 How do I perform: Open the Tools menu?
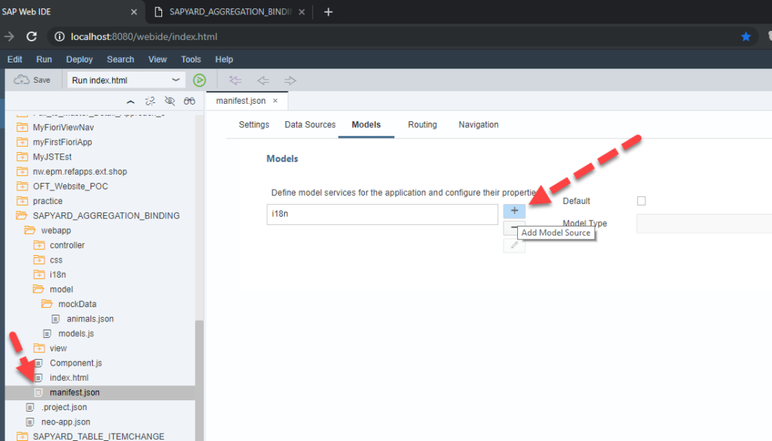click(191, 59)
